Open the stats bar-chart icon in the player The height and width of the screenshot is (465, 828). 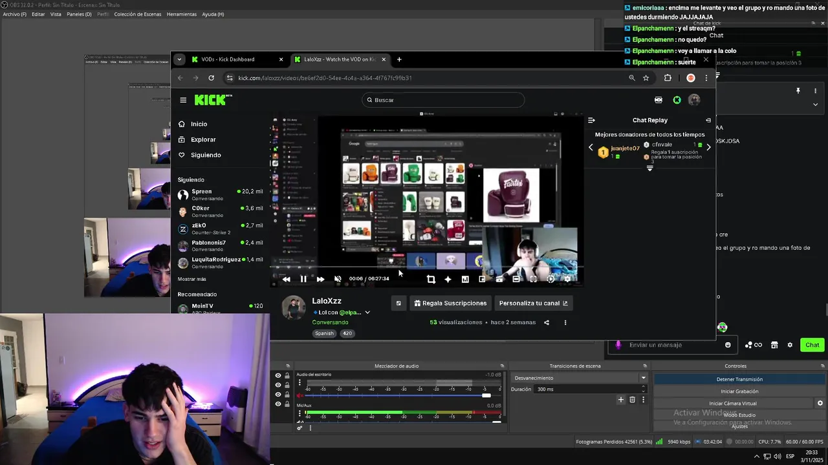click(x=465, y=279)
